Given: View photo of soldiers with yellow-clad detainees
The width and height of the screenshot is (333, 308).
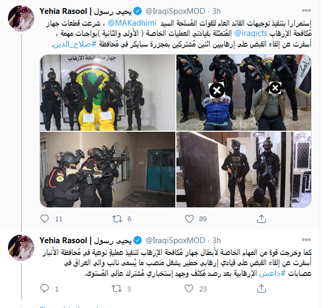Looking at the screenshot, I should [x=107, y=92].
